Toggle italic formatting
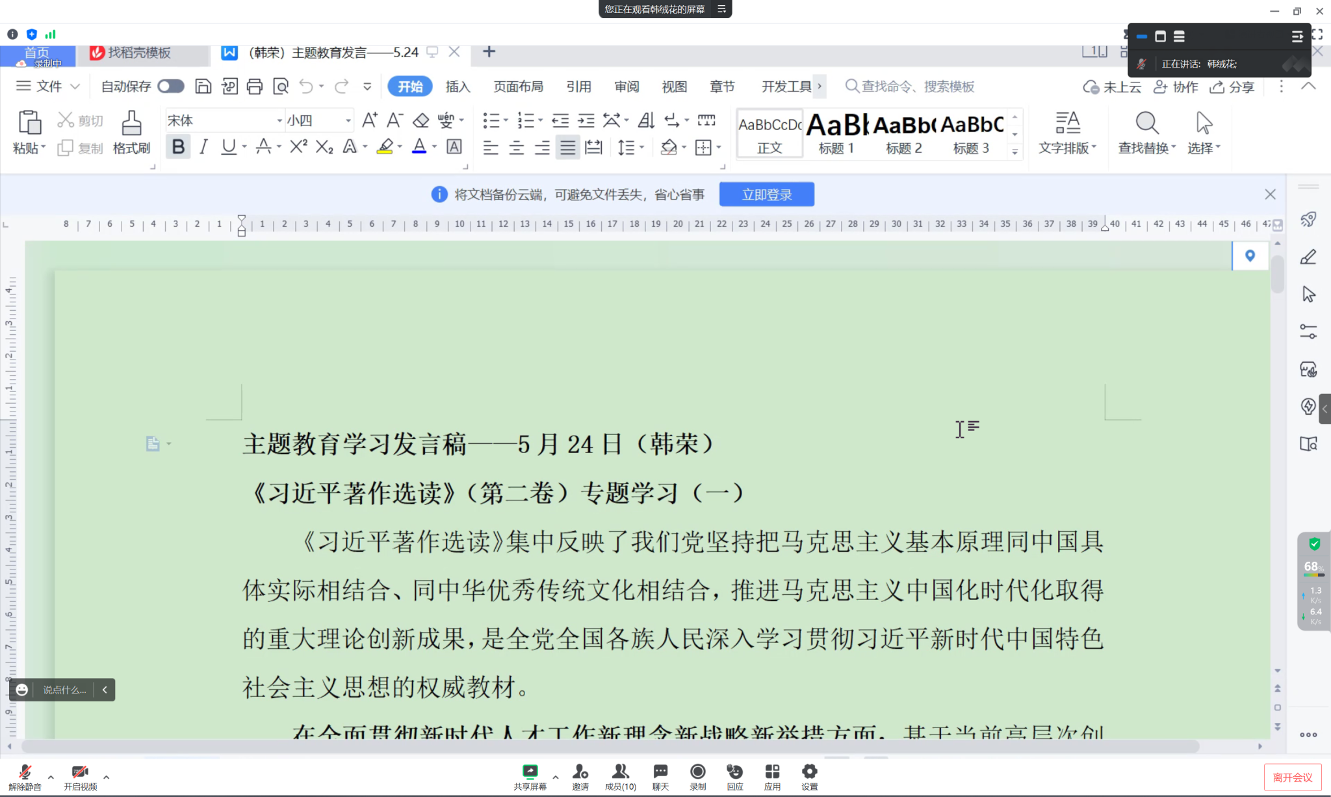This screenshot has width=1331, height=797. (203, 147)
